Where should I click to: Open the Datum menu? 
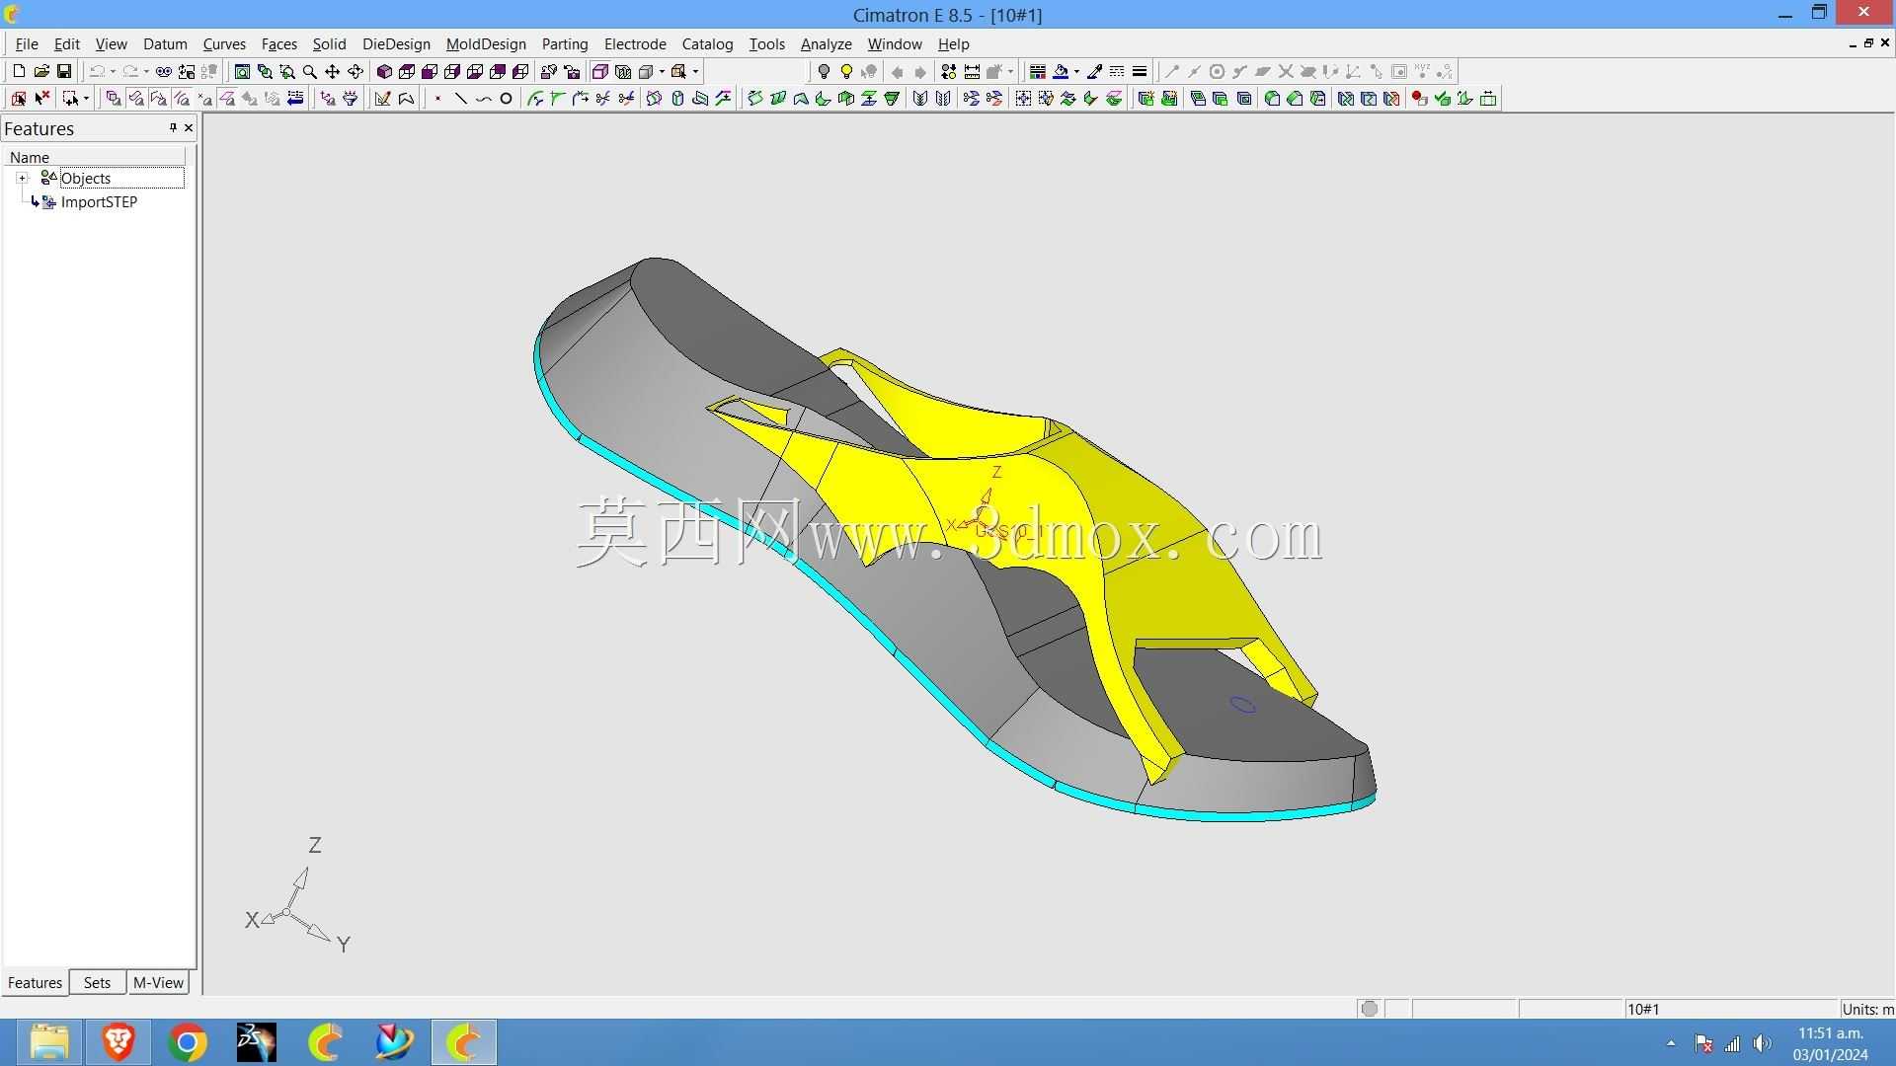click(165, 43)
